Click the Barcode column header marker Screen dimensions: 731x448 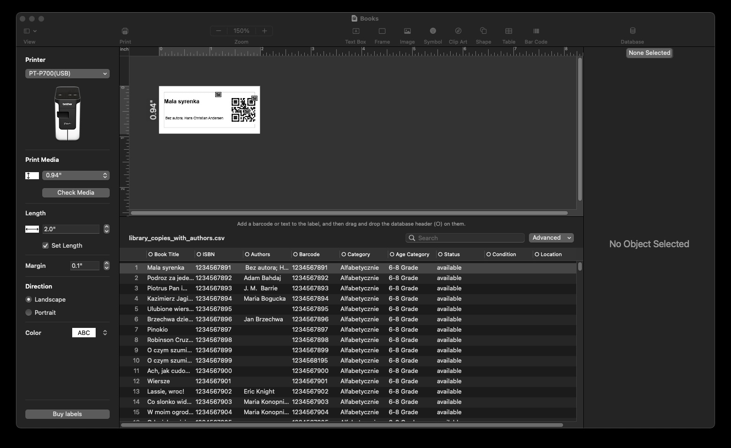pos(295,254)
